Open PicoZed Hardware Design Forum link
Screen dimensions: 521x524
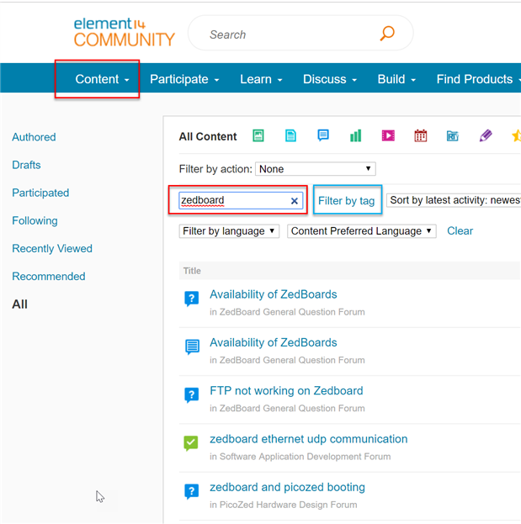coord(288,505)
